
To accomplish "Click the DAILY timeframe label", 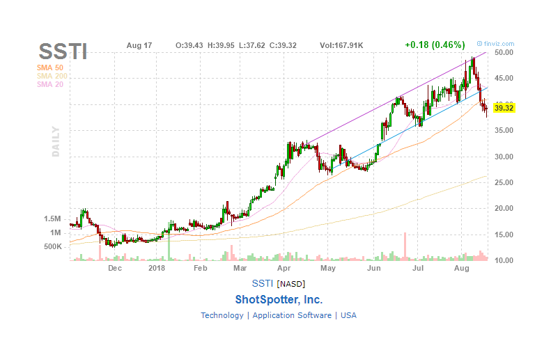I will click(56, 141).
